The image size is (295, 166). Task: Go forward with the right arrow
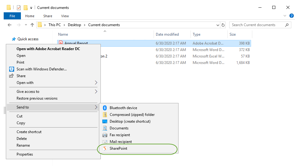(19, 25)
